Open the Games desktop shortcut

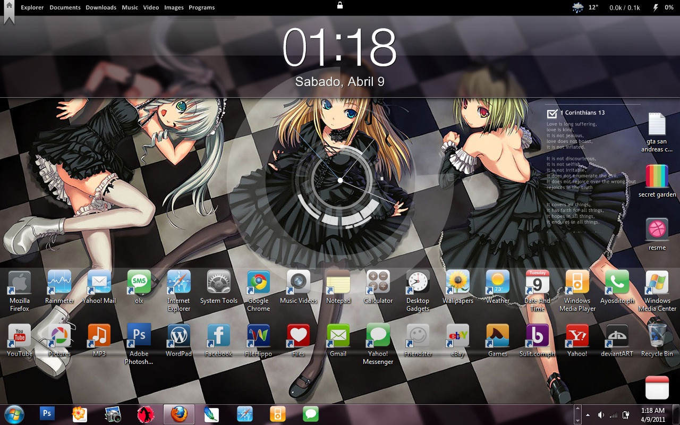point(498,335)
